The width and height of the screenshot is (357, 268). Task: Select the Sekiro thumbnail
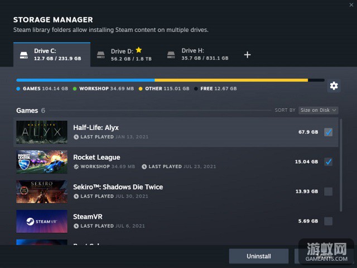click(x=42, y=192)
